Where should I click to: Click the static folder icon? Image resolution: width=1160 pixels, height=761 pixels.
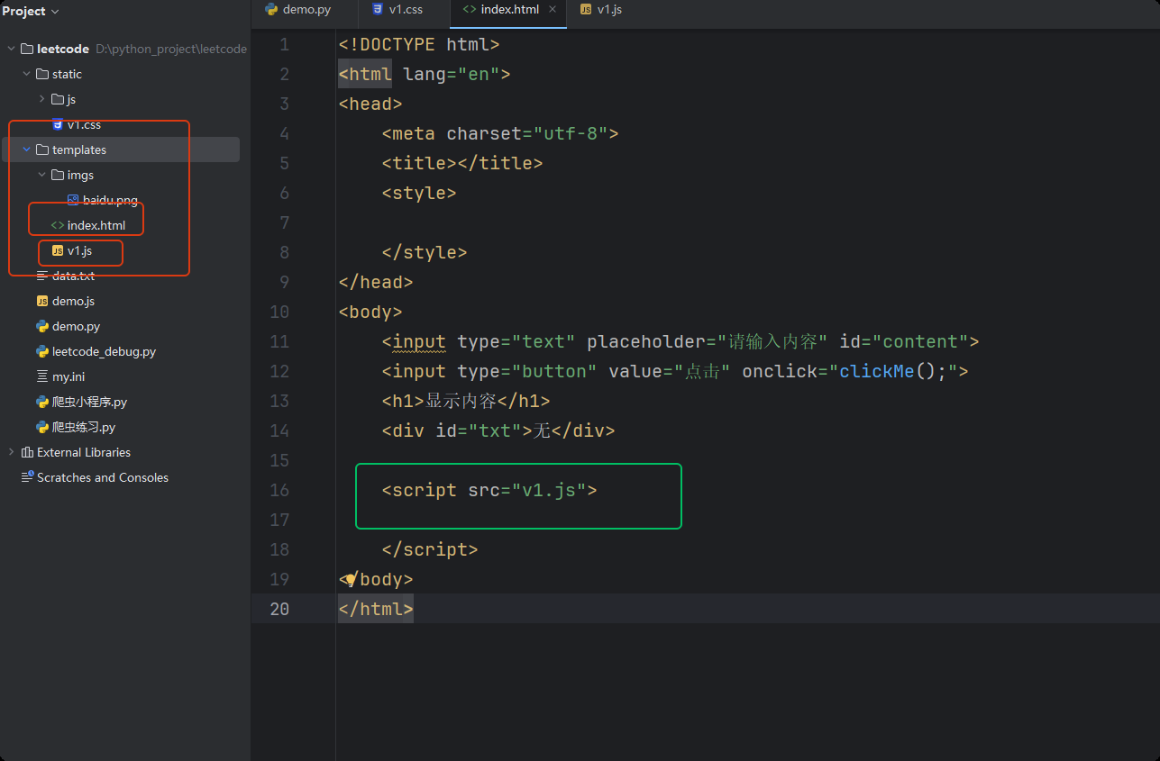[41, 74]
